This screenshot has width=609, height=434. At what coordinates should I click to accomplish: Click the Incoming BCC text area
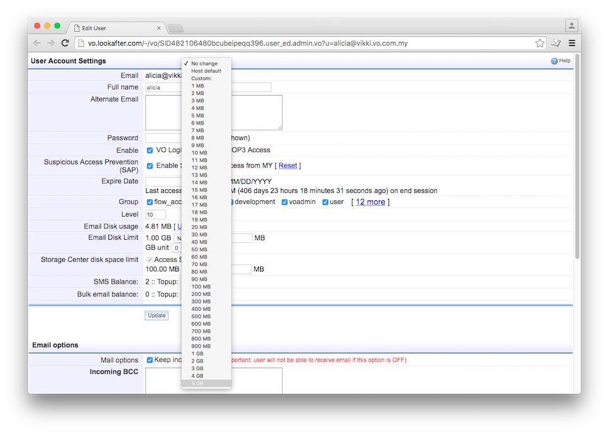click(214, 381)
